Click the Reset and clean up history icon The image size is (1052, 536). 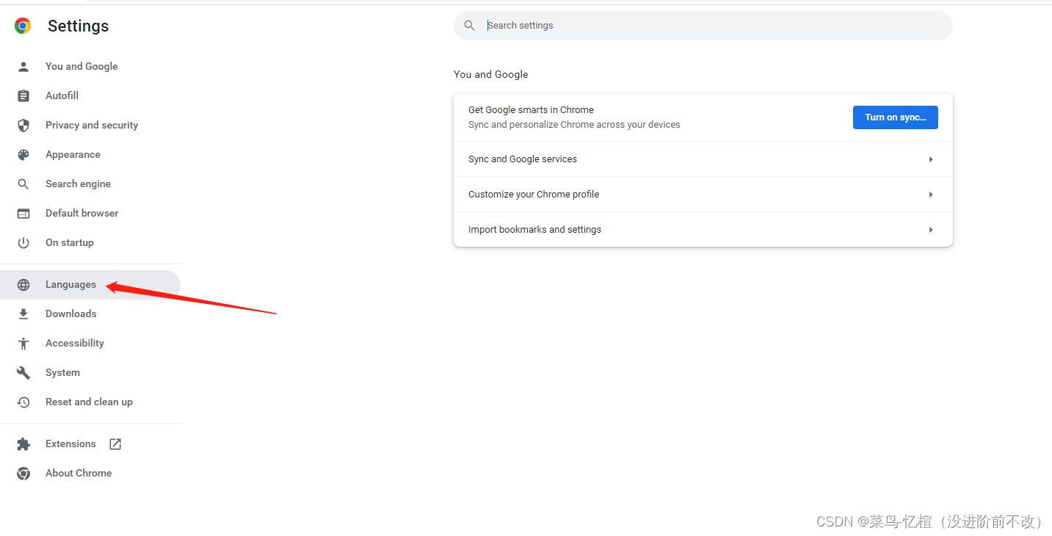tap(23, 402)
